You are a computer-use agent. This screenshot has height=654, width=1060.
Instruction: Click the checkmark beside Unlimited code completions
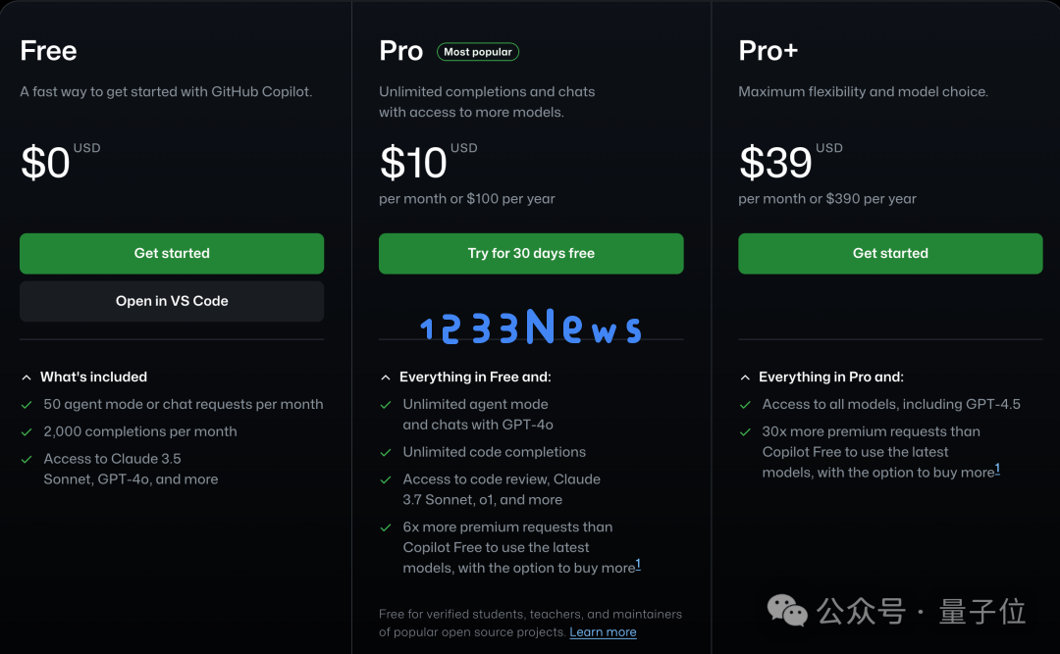coord(386,453)
